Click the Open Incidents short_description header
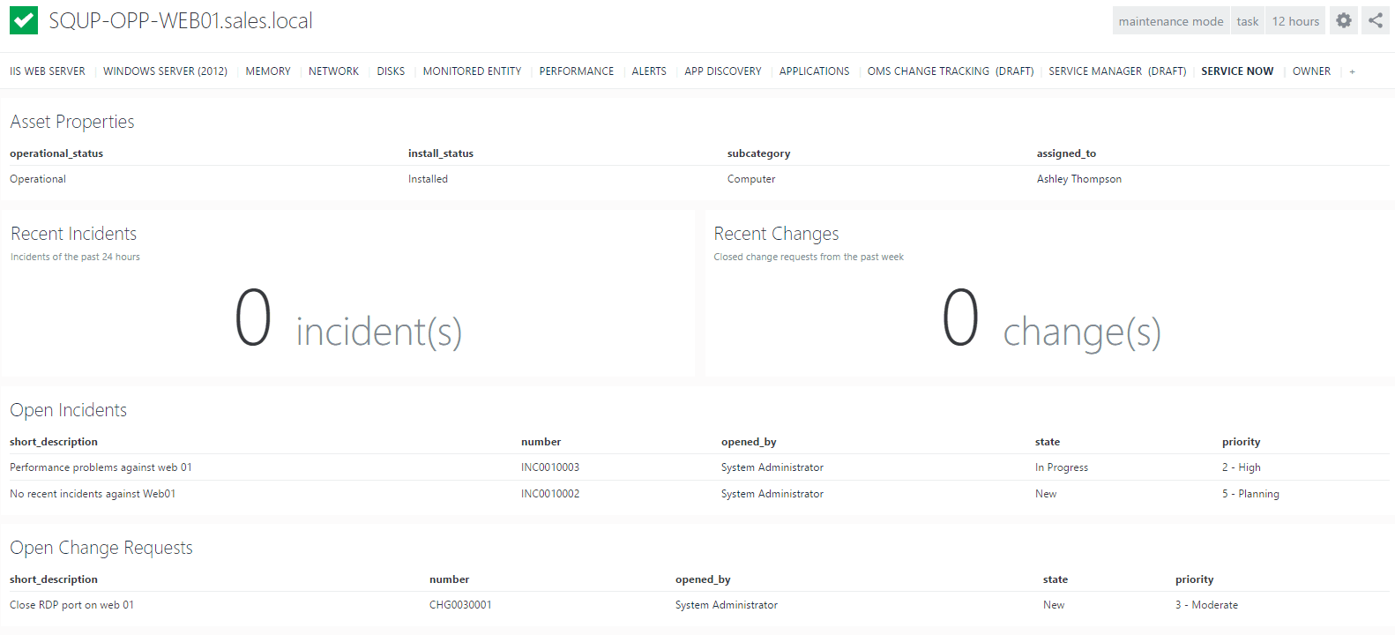This screenshot has height=635, width=1395. click(54, 442)
